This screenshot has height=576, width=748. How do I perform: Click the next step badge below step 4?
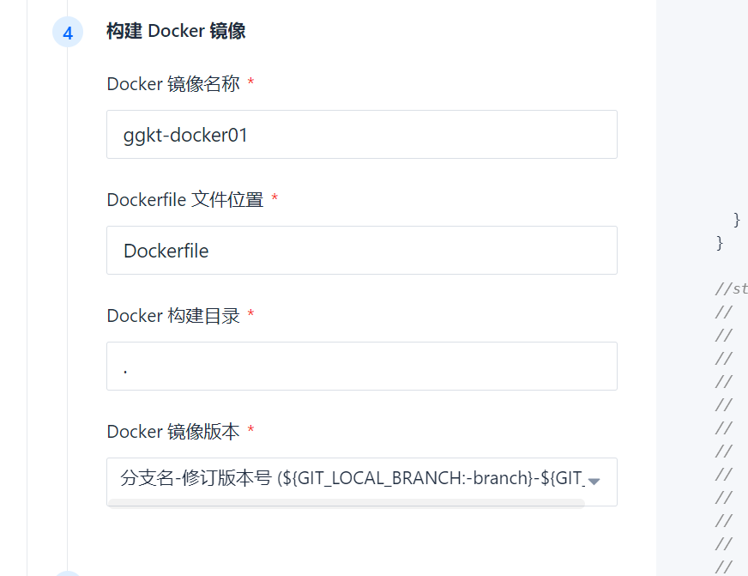(68, 572)
